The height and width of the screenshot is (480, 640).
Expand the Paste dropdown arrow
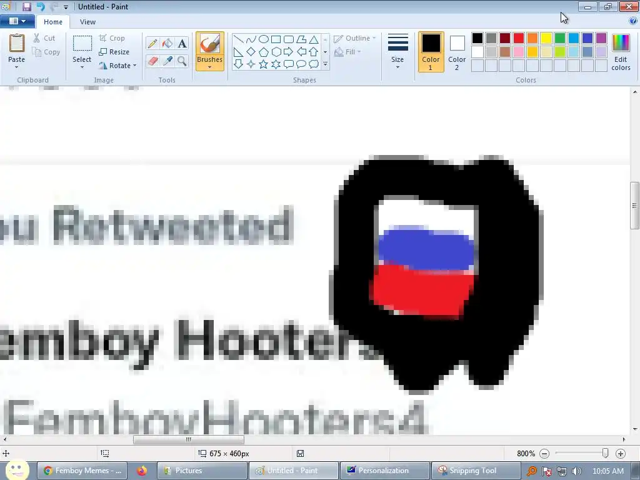coord(17,67)
